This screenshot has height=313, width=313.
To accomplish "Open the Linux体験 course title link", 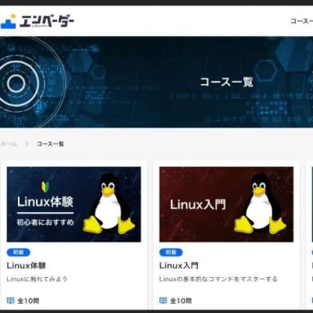I will tap(27, 265).
